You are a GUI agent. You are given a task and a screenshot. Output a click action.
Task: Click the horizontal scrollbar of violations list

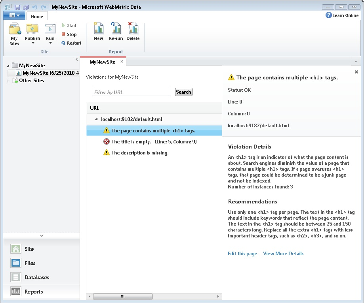154,296
